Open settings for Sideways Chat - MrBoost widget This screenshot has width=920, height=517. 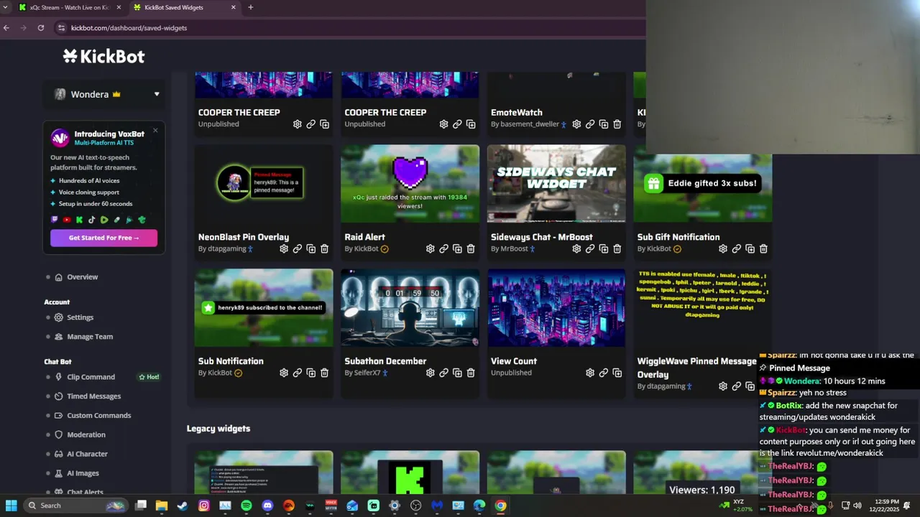[576, 248]
